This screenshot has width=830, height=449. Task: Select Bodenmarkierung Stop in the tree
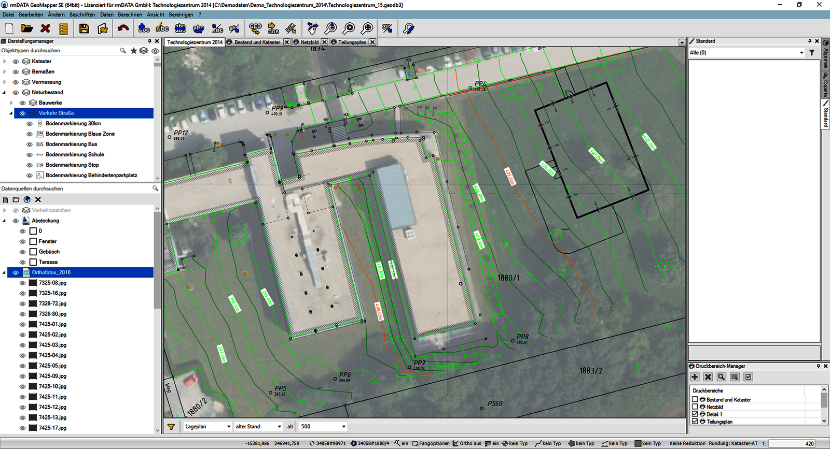[x=72, y=165]
